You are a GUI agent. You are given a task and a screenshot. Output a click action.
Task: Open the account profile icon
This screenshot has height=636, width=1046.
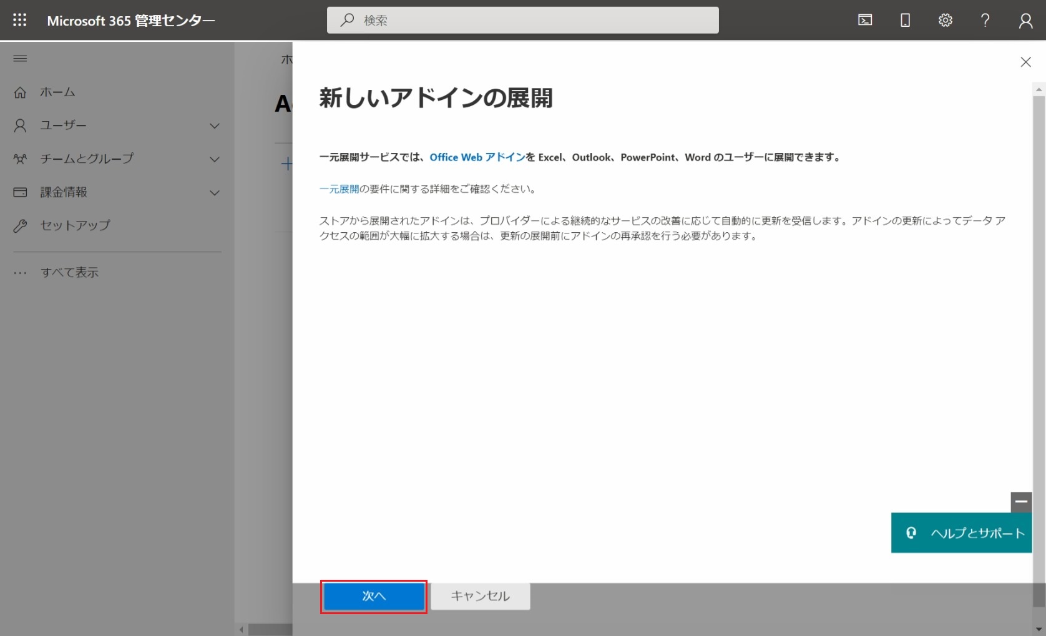(x=1025, y=21)
